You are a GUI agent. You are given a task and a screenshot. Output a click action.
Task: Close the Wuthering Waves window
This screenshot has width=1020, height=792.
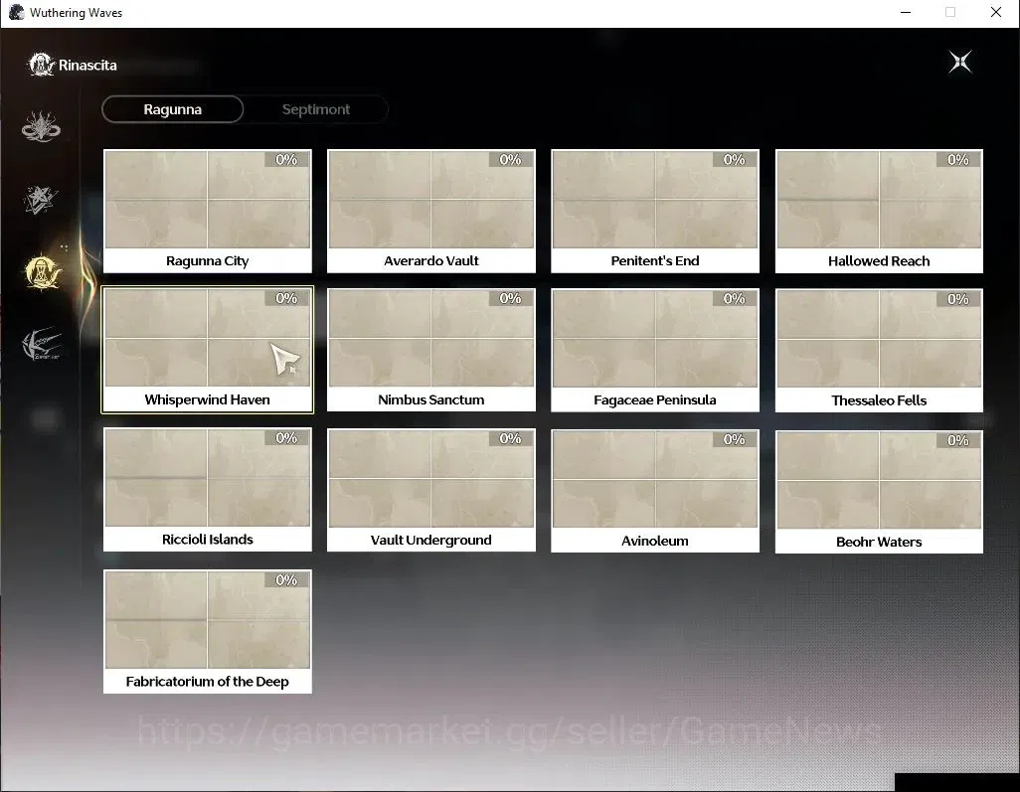[x=996, y=12]
